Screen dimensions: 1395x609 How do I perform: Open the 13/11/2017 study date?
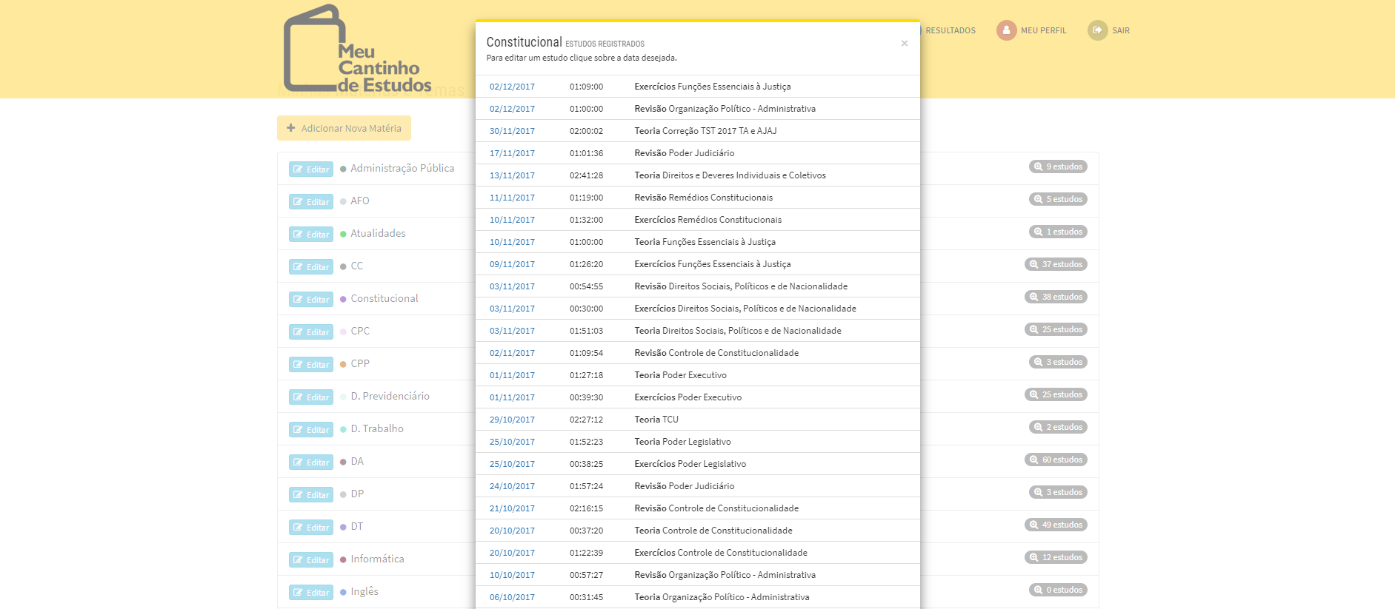(512, 175)
